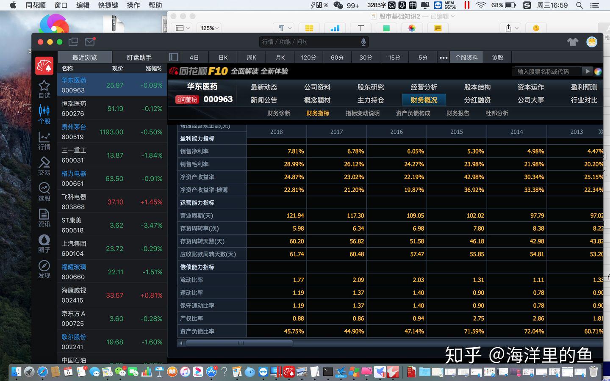Viewport: 610px width, 381px height.
Task: Click the microphone icon in search box
Action: point(363,42)
